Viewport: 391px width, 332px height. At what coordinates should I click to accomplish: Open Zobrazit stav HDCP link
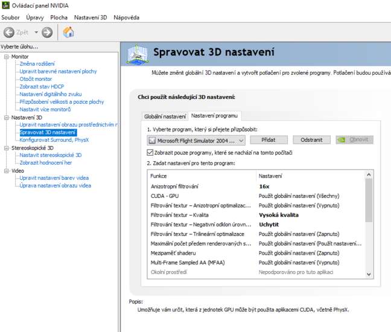(x=42, y=86)
